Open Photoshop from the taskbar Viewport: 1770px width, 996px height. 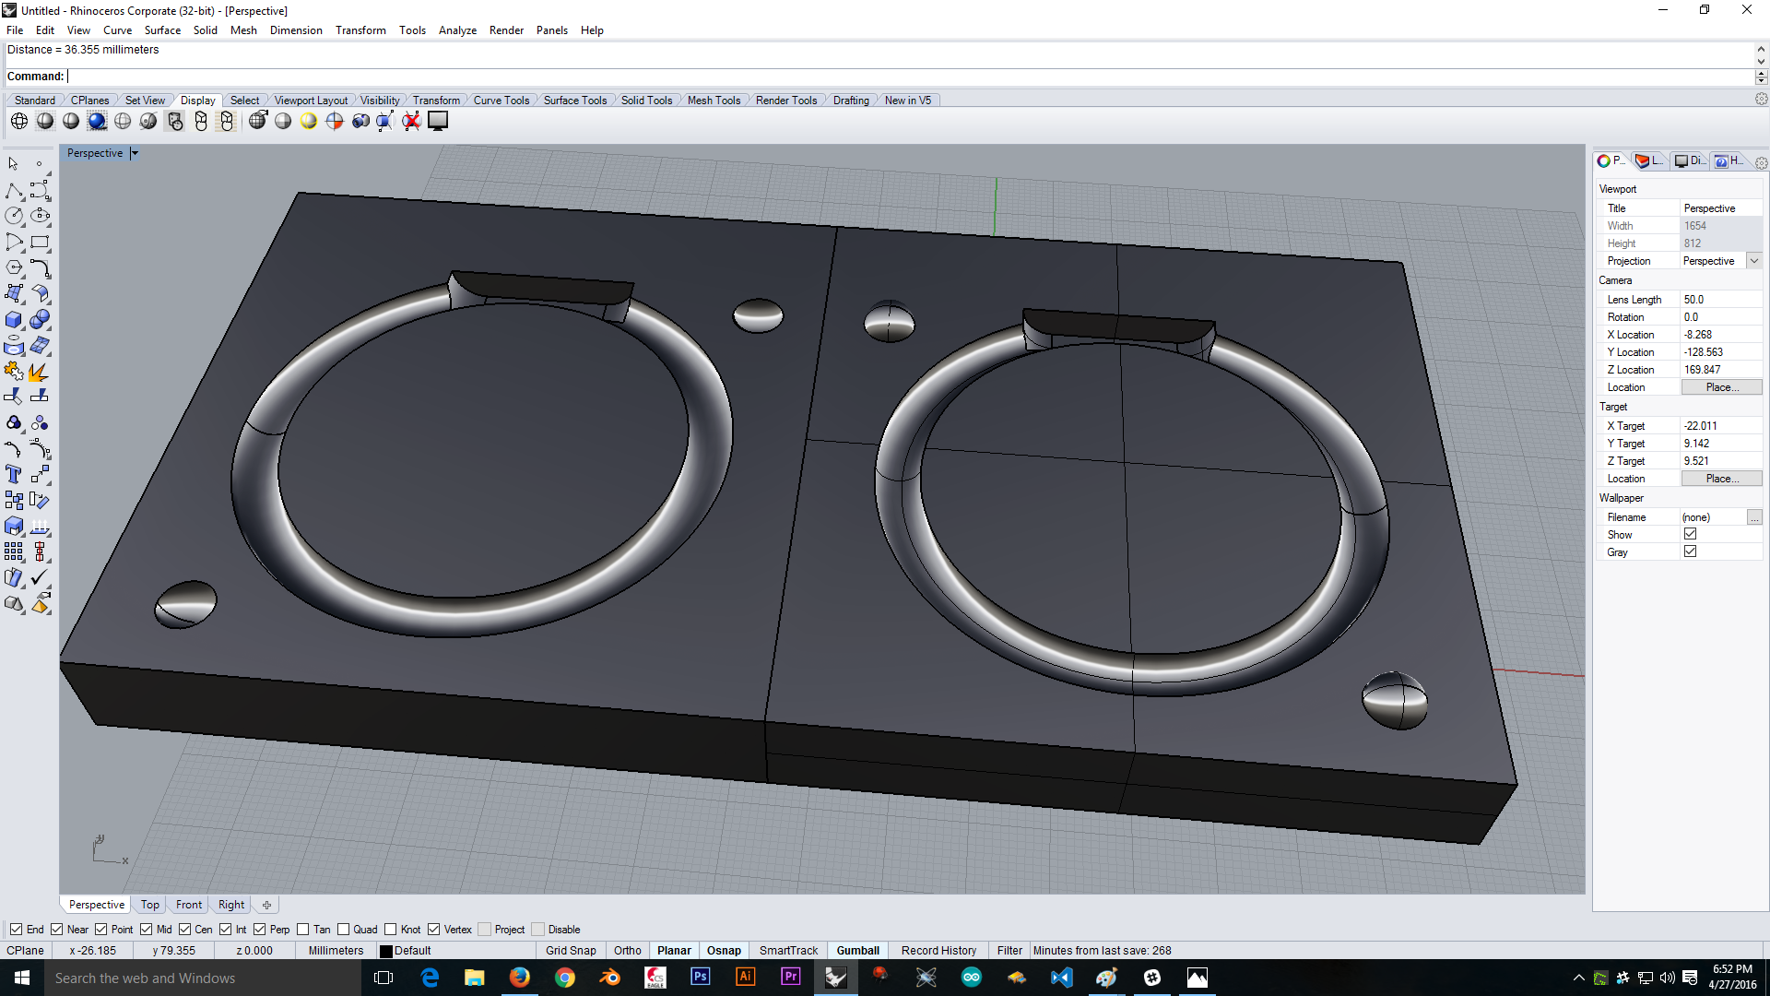click(x=701, y=978)
